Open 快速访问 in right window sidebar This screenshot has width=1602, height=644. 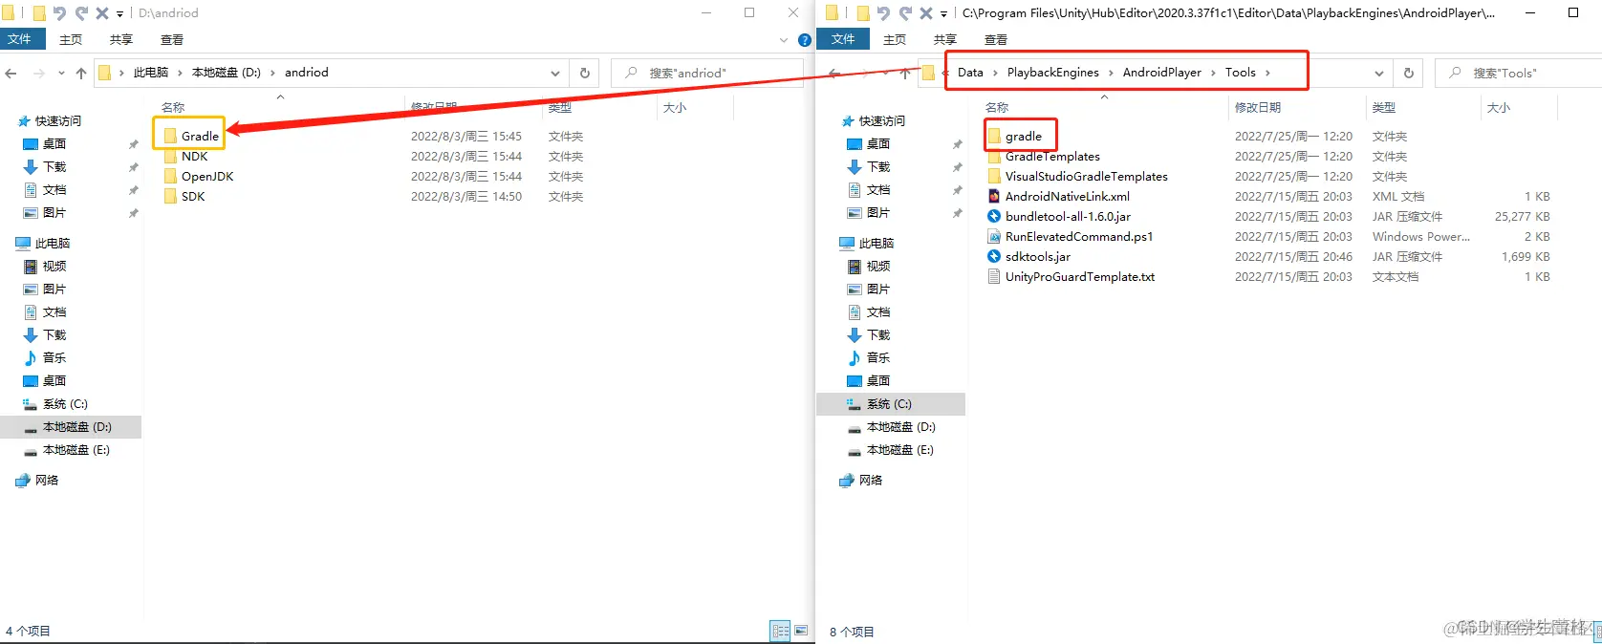(x=881, y=120)
